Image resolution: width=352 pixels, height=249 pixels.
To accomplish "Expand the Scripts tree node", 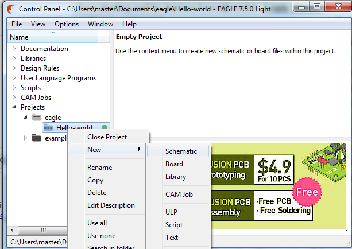I will pyautogui.click(x=14, y=87).
